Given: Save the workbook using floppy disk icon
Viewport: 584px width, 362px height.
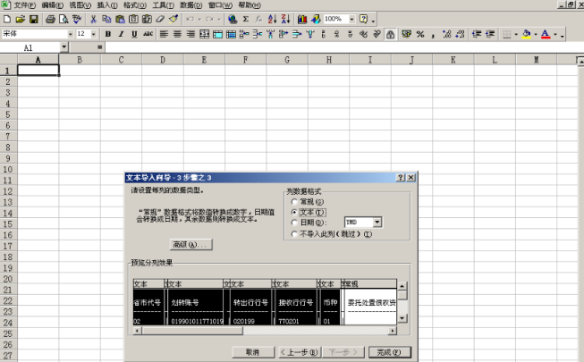Looking at the screenshot, I should [x=33, y=19].
